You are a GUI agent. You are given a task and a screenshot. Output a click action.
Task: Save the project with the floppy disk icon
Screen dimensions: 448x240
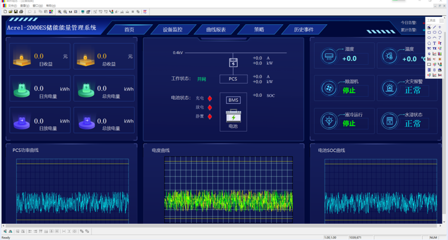pos(16,12)
